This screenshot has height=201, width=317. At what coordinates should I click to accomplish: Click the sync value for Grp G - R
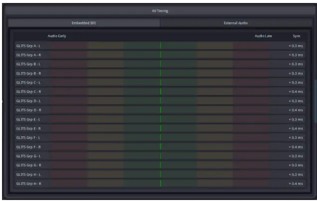point(296,165)
